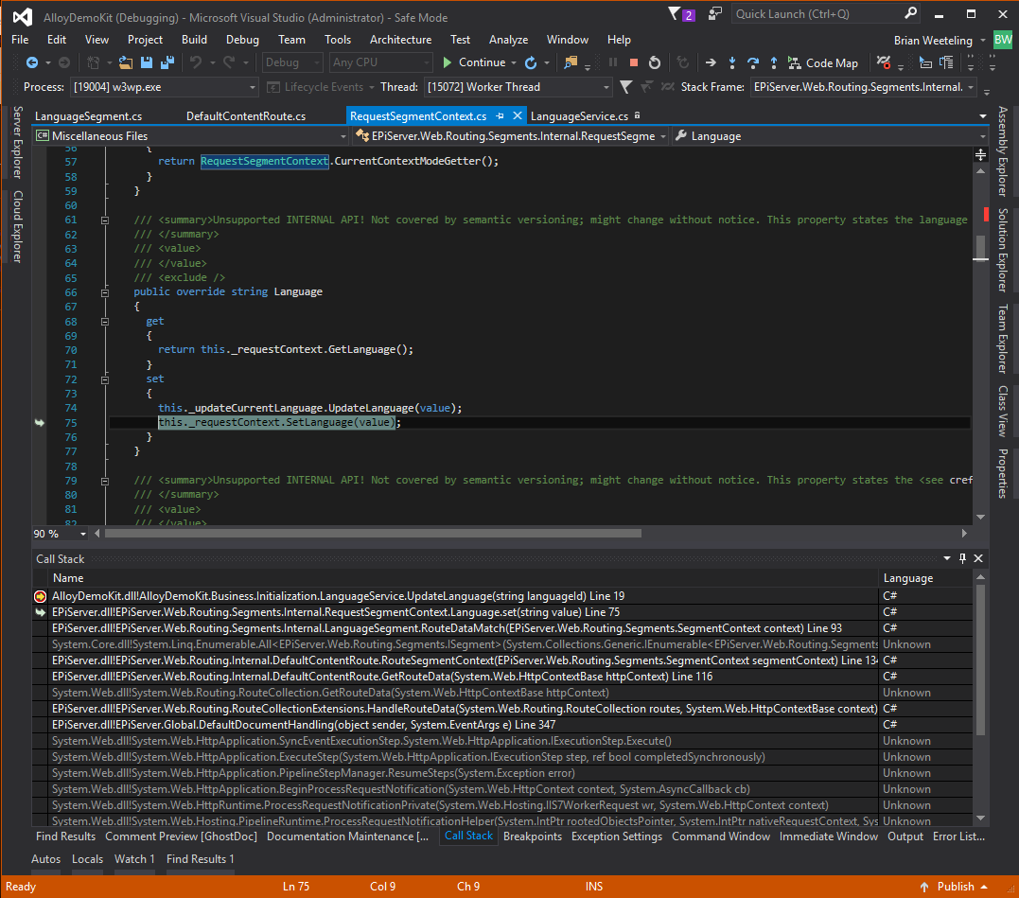Click Show Next Statement arrow icon
The width and height of the screenshot is (1019, 898).
click(x=711, y=62)
